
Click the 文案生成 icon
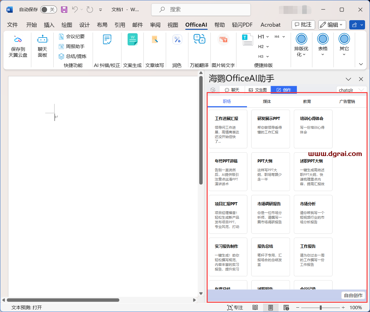pos(132,39)
